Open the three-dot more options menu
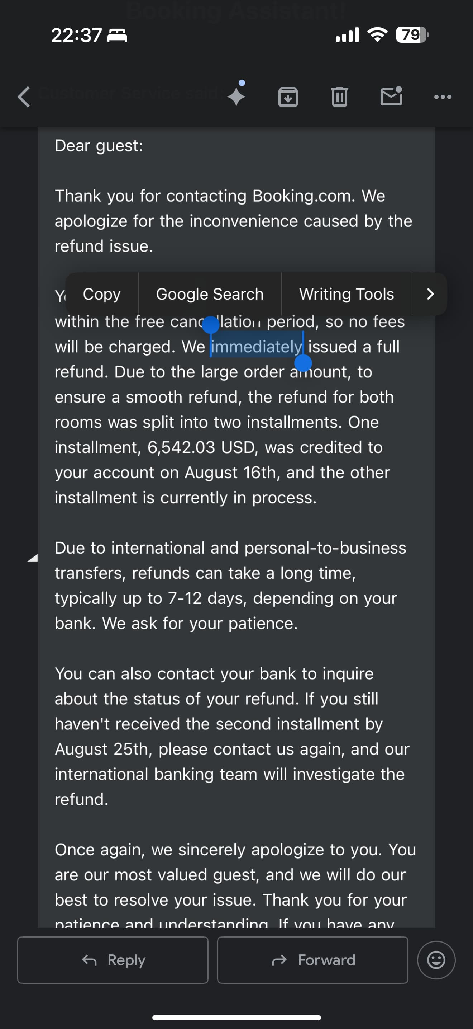Viewport: 473px width, 1029px height. pos(443,97)
